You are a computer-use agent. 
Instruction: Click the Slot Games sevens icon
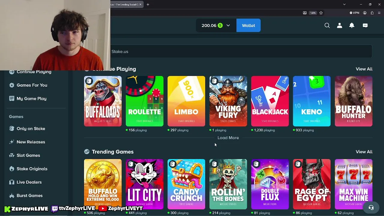click(x=12, y=155)
